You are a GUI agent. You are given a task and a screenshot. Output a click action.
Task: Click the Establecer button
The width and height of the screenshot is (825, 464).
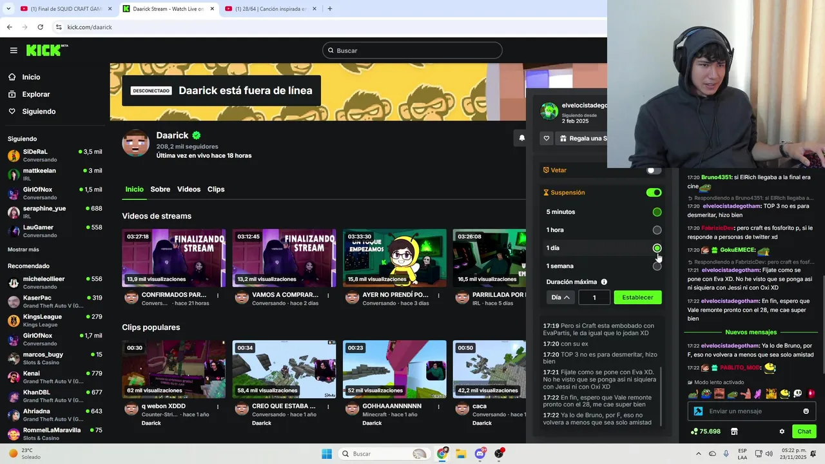pyautogui.click(x=637, y=298)
